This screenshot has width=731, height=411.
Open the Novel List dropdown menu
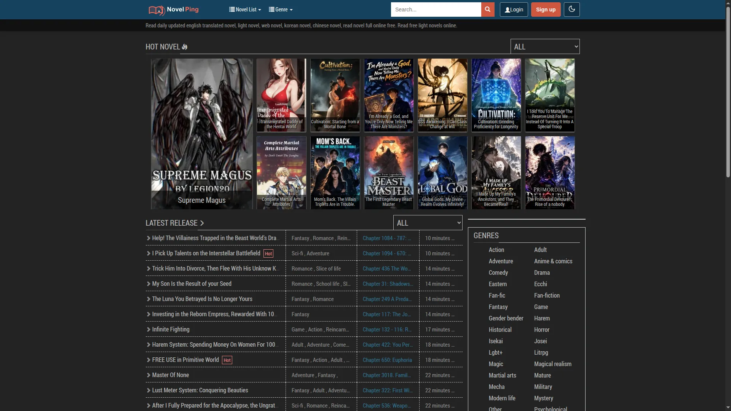[x=245, y=10]
